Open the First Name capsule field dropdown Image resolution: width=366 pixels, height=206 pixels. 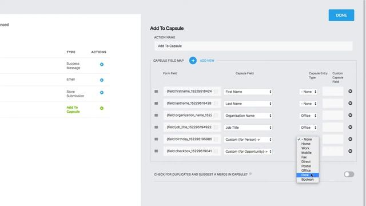tap(248, 92)
